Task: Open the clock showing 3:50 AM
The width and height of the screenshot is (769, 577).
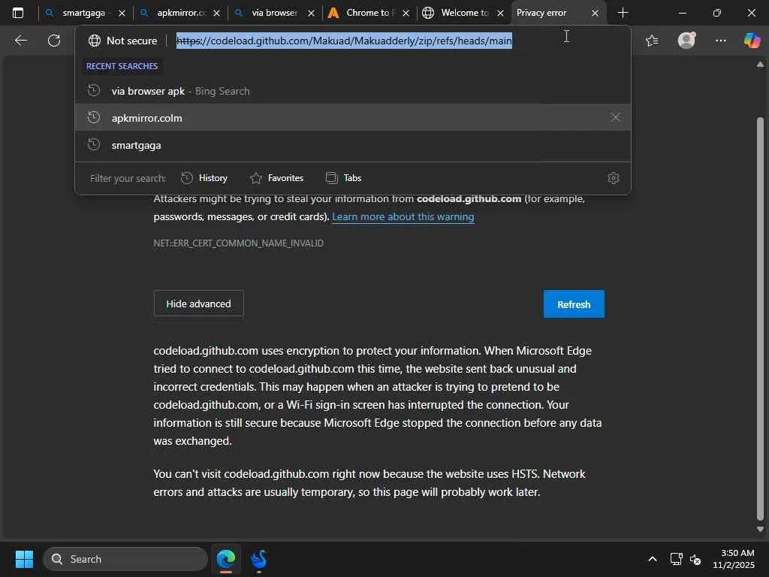Action: pyautogui.click(x=734, y=559)
